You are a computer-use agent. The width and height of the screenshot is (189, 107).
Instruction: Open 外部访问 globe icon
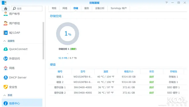(x=5, y=58)
